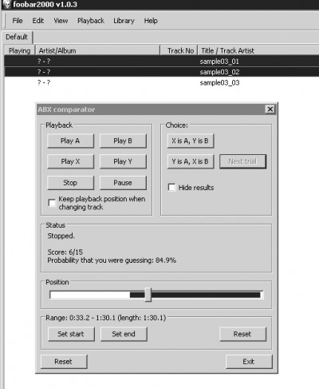Click the Artist/Album column header

click(x=98, y=50)
